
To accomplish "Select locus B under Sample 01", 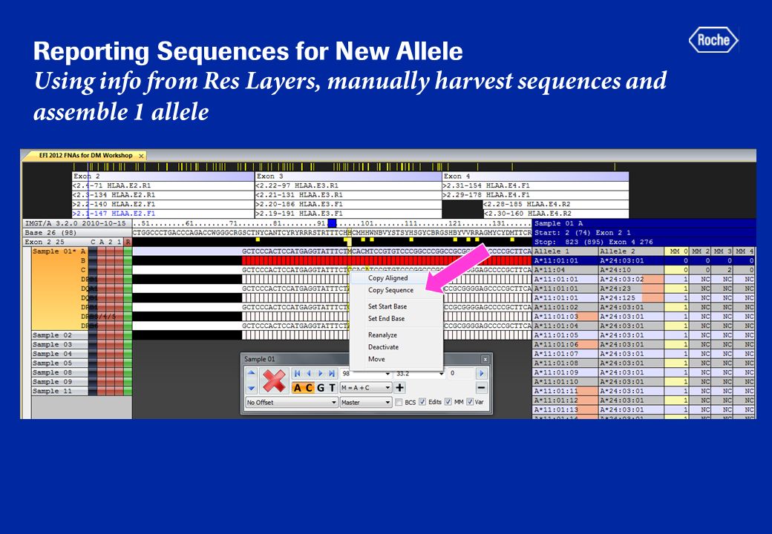I will tap(83, 260).
